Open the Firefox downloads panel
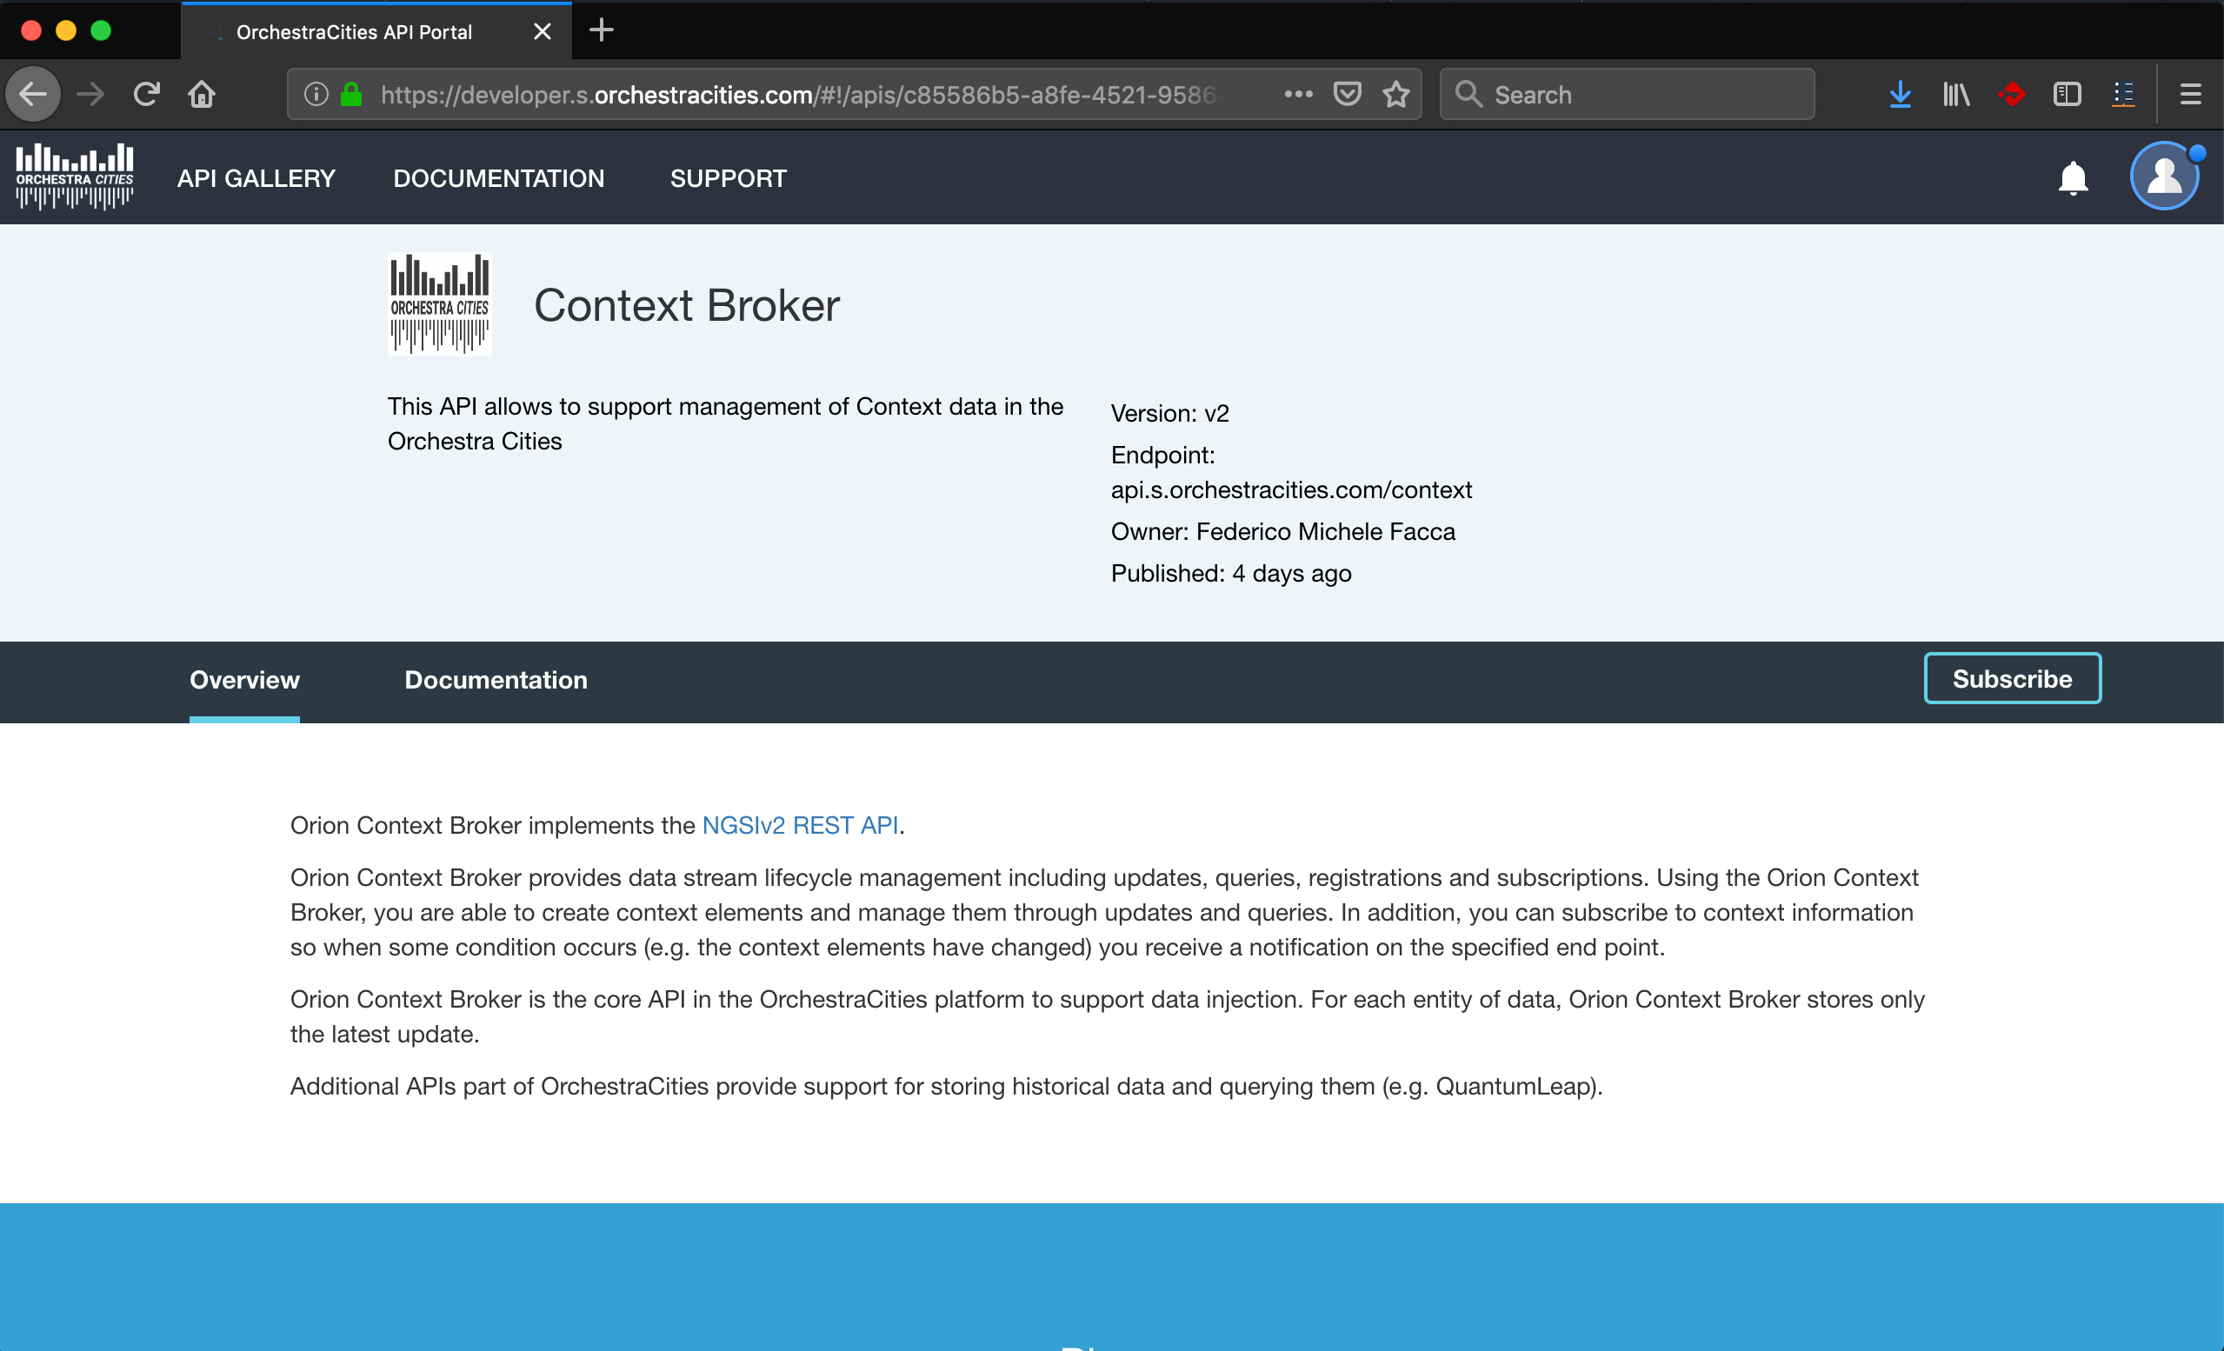 pyautogui.click(x=1900, y=94)
